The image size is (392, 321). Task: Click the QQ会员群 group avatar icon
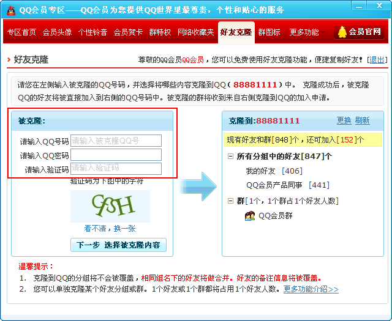[x=250, y=216]
